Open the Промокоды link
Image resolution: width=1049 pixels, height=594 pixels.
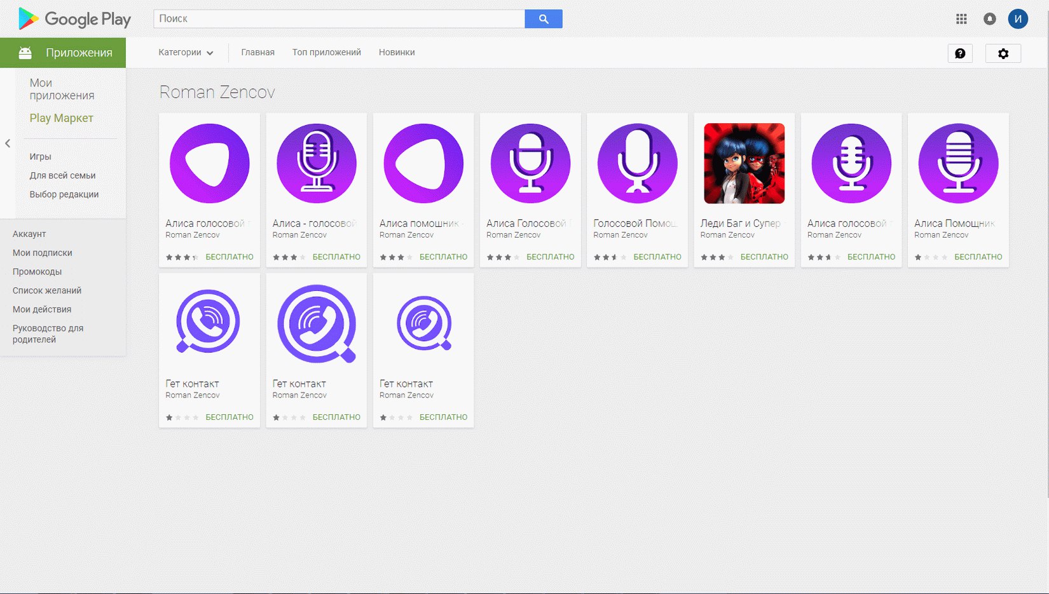click(x=37, y=272)
